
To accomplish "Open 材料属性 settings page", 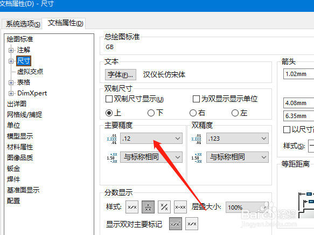I will tap(20, 147).
